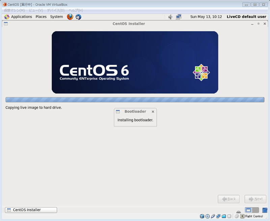270x221 pixels.
Task: Click the keyboard capture host key icon
Action: tap(242, 216)
